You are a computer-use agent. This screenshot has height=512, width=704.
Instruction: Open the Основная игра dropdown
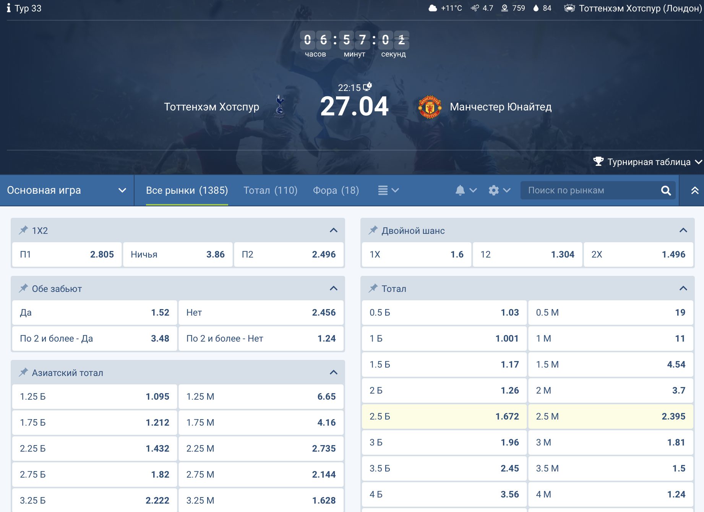(x=67, y=190)
